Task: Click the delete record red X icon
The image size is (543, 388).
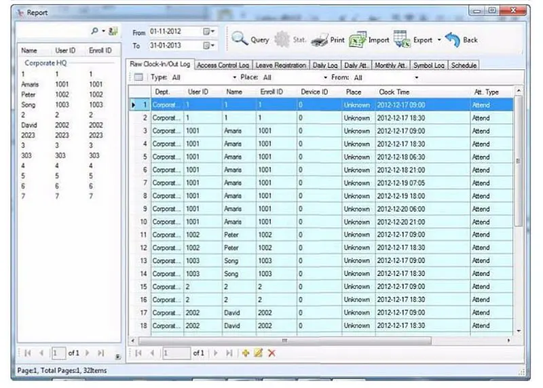Action: (272, 353)
